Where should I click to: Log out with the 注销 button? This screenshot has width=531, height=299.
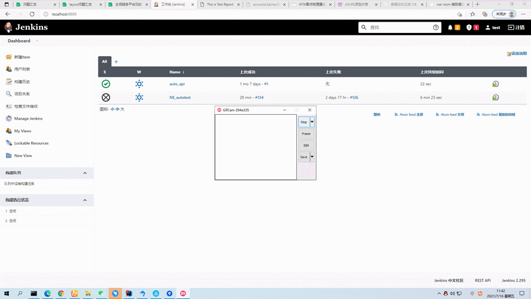[516, 28]
